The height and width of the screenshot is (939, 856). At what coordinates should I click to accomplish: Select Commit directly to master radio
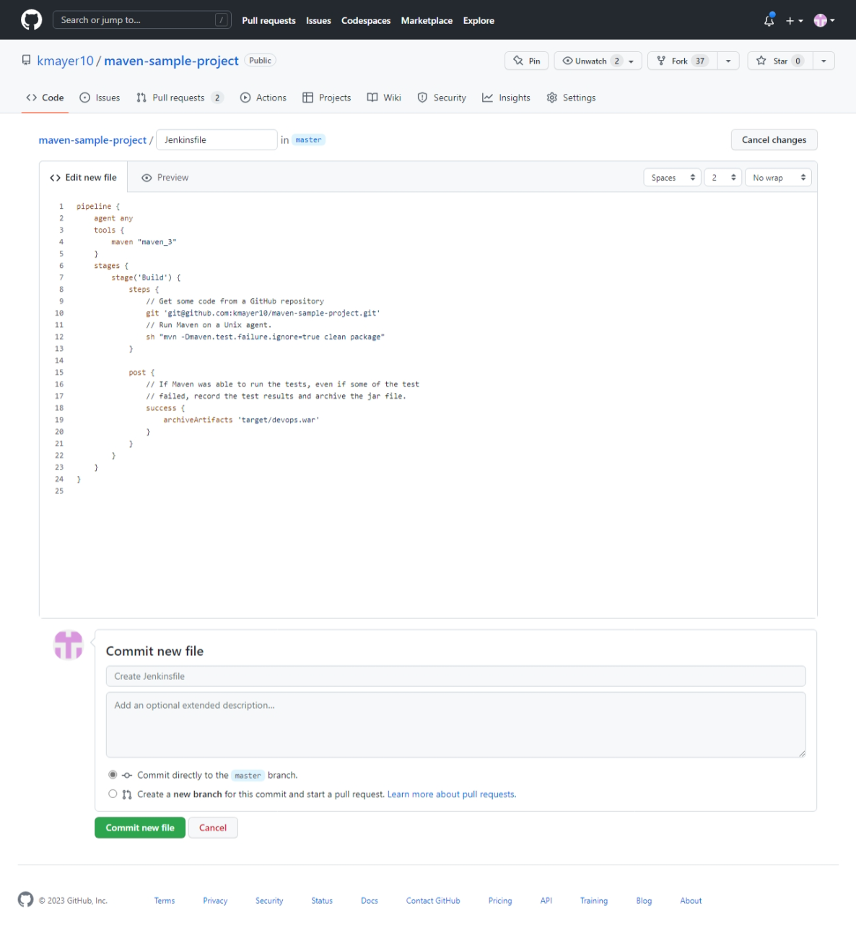(x=113, y=775)
